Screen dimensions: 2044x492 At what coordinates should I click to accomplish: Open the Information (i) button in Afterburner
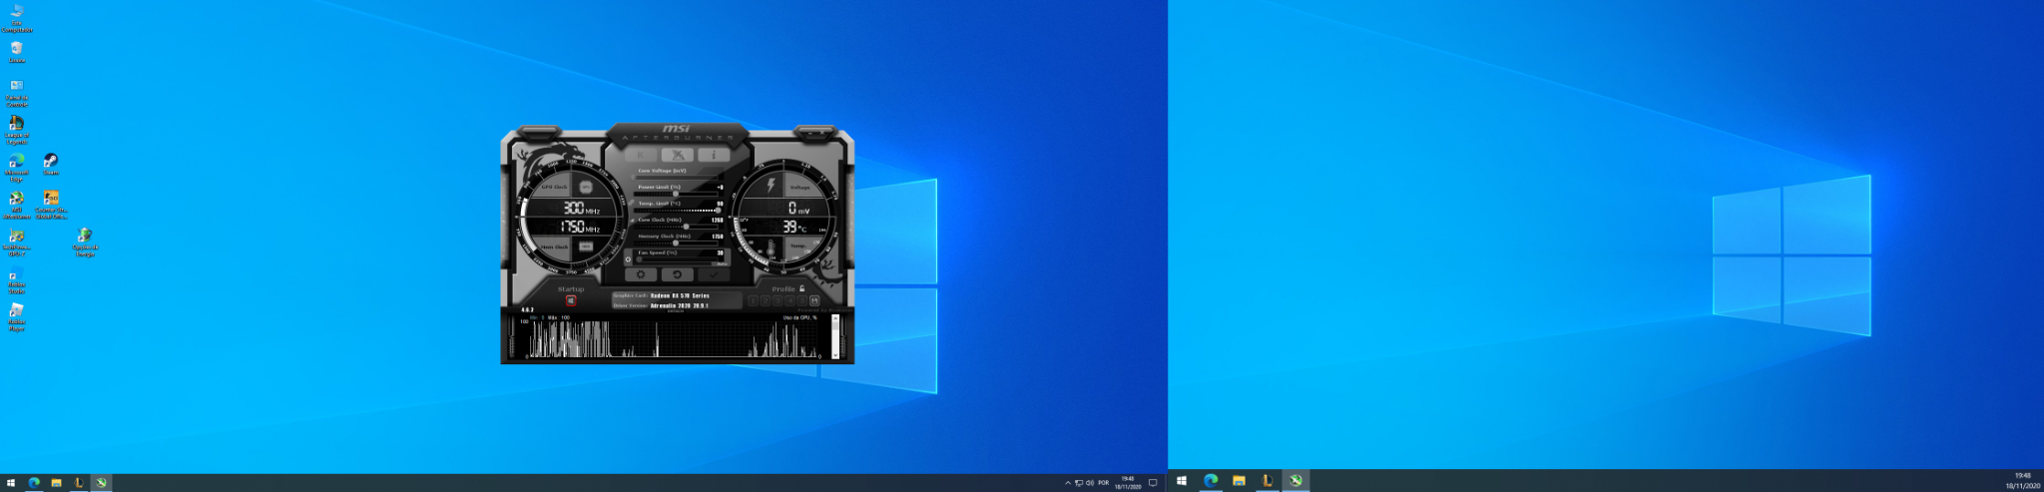714,155
